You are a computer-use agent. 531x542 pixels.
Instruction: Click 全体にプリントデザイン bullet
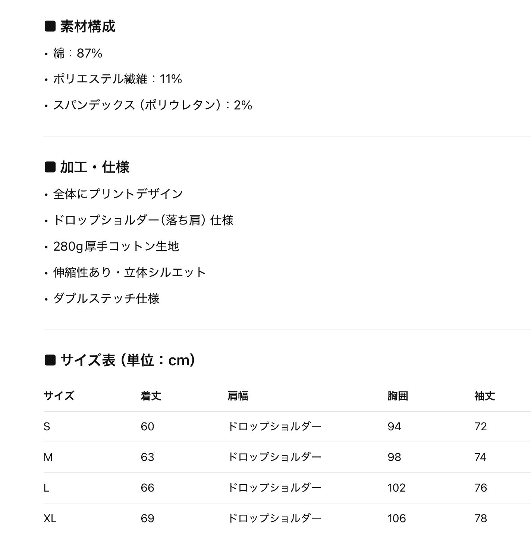pyautogui.click(x=118, y=194)
